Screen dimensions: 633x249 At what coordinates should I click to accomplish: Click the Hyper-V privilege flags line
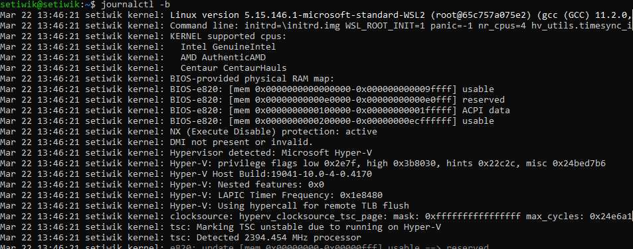click(303, 164)
